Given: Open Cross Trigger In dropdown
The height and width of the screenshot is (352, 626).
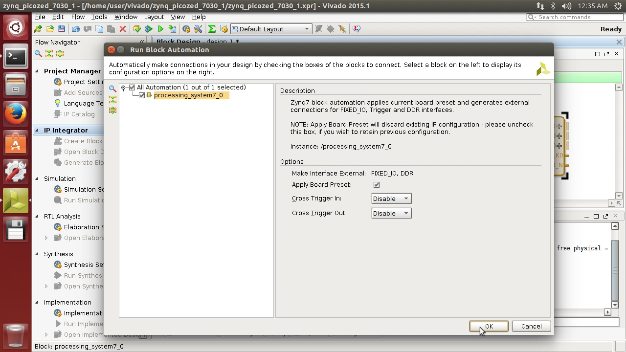Looking at the screenshot, I should coord(391,198).
